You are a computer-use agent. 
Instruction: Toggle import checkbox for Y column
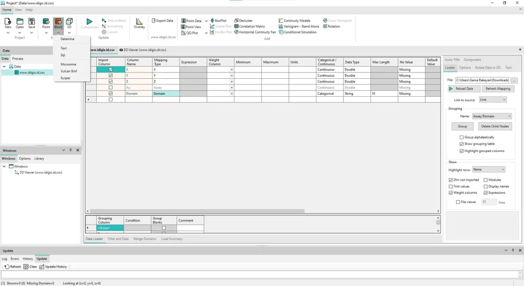111,76
